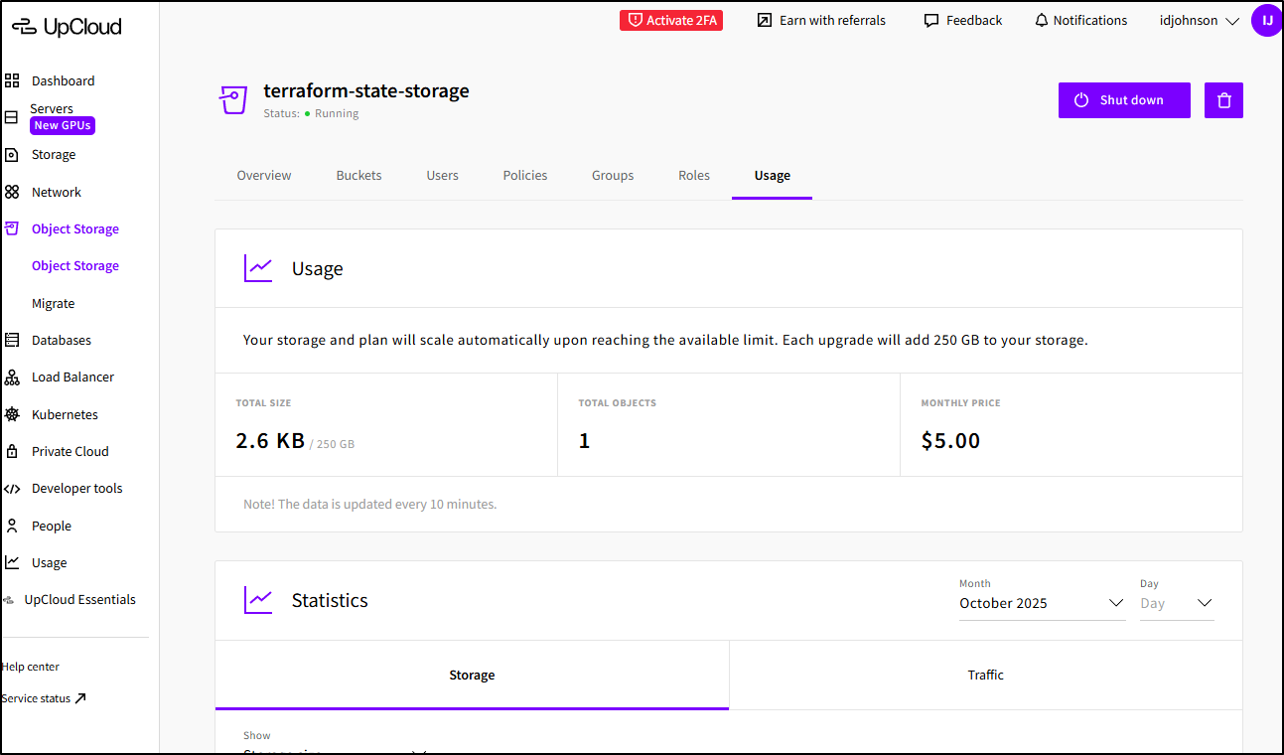Switch to the Buckets tab
The image size is (1284, 755).
[x=358, y=176]
